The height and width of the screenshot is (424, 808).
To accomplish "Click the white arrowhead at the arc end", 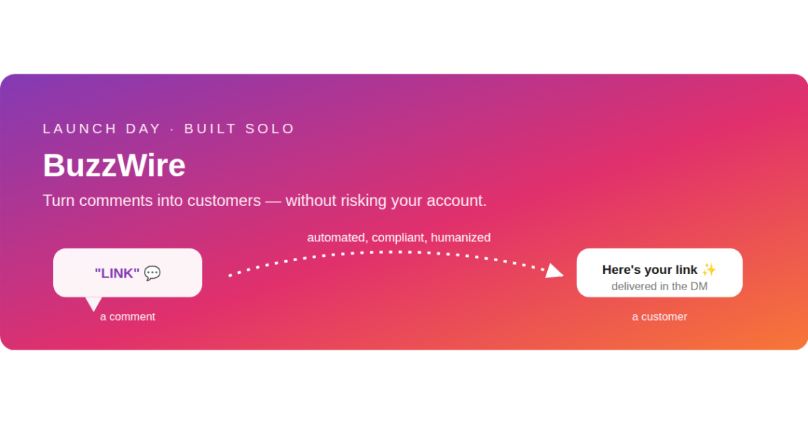I will pos(554,270).
